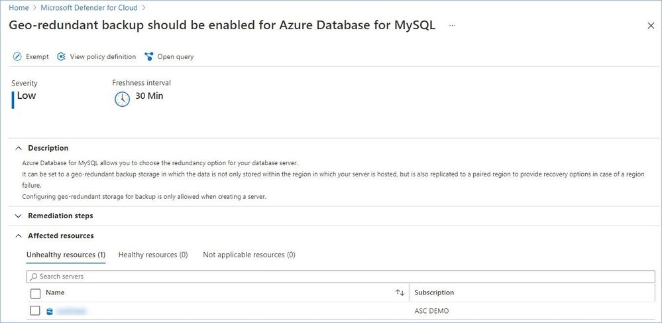This screenshot has height=323, width=662.
Task: Open the blurred server name link
Action: [72, 311]
